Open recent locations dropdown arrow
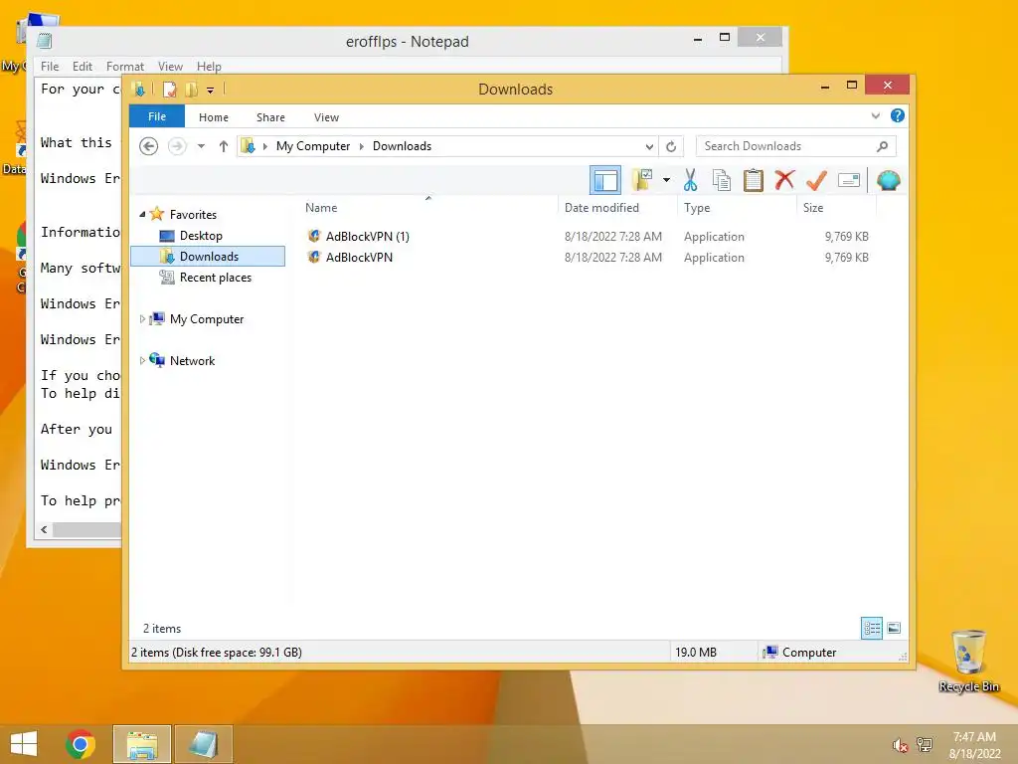This screenshot has width=1018, height=764. tap(201, 146)
